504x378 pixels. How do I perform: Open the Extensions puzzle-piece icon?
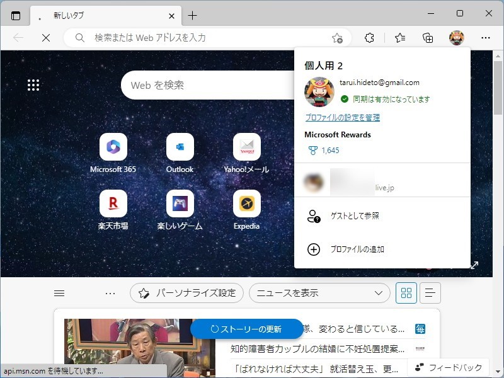coord(369,38)
